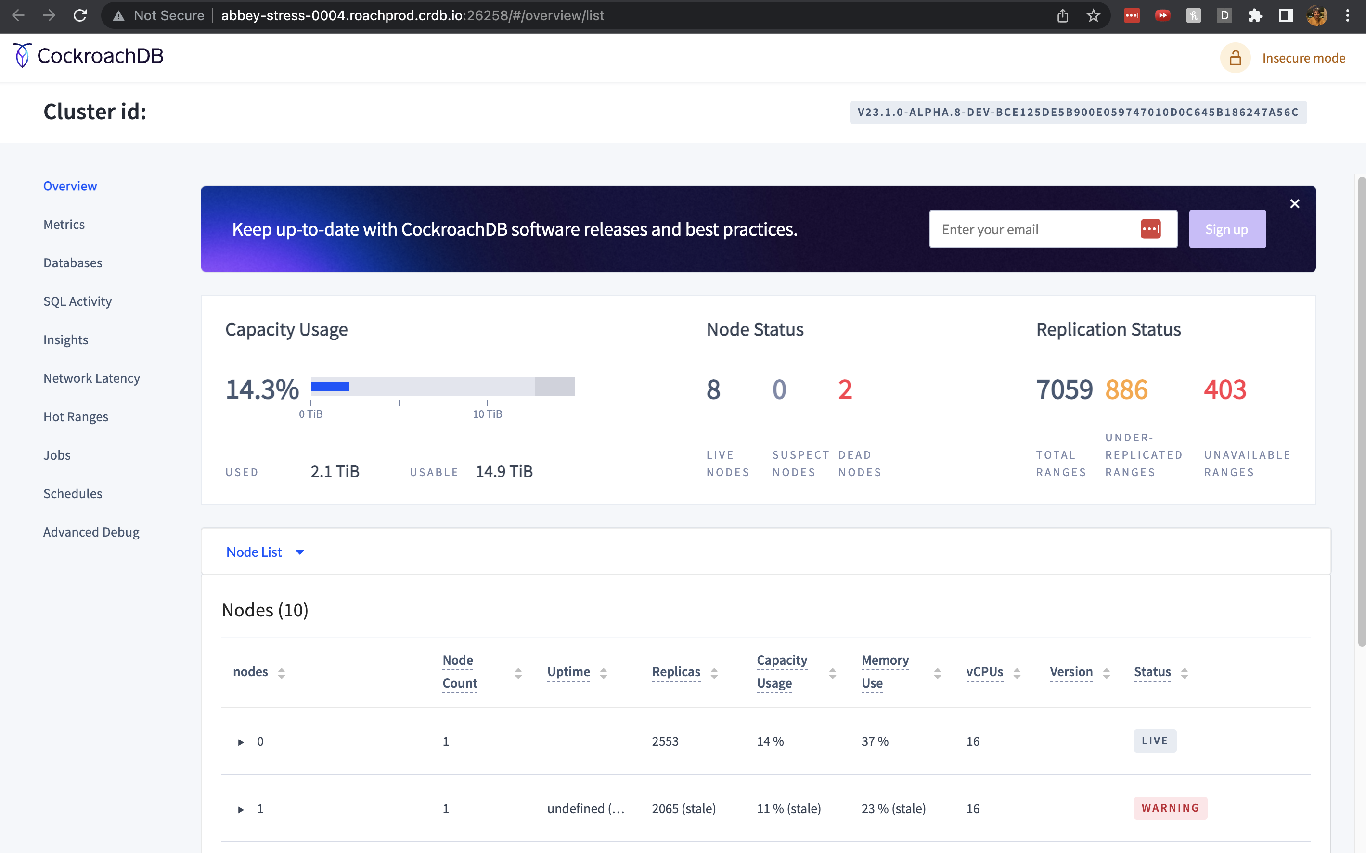Sort by Replicas column arrows
This screenshot has height=853, width=1366.
click(714, 673)
